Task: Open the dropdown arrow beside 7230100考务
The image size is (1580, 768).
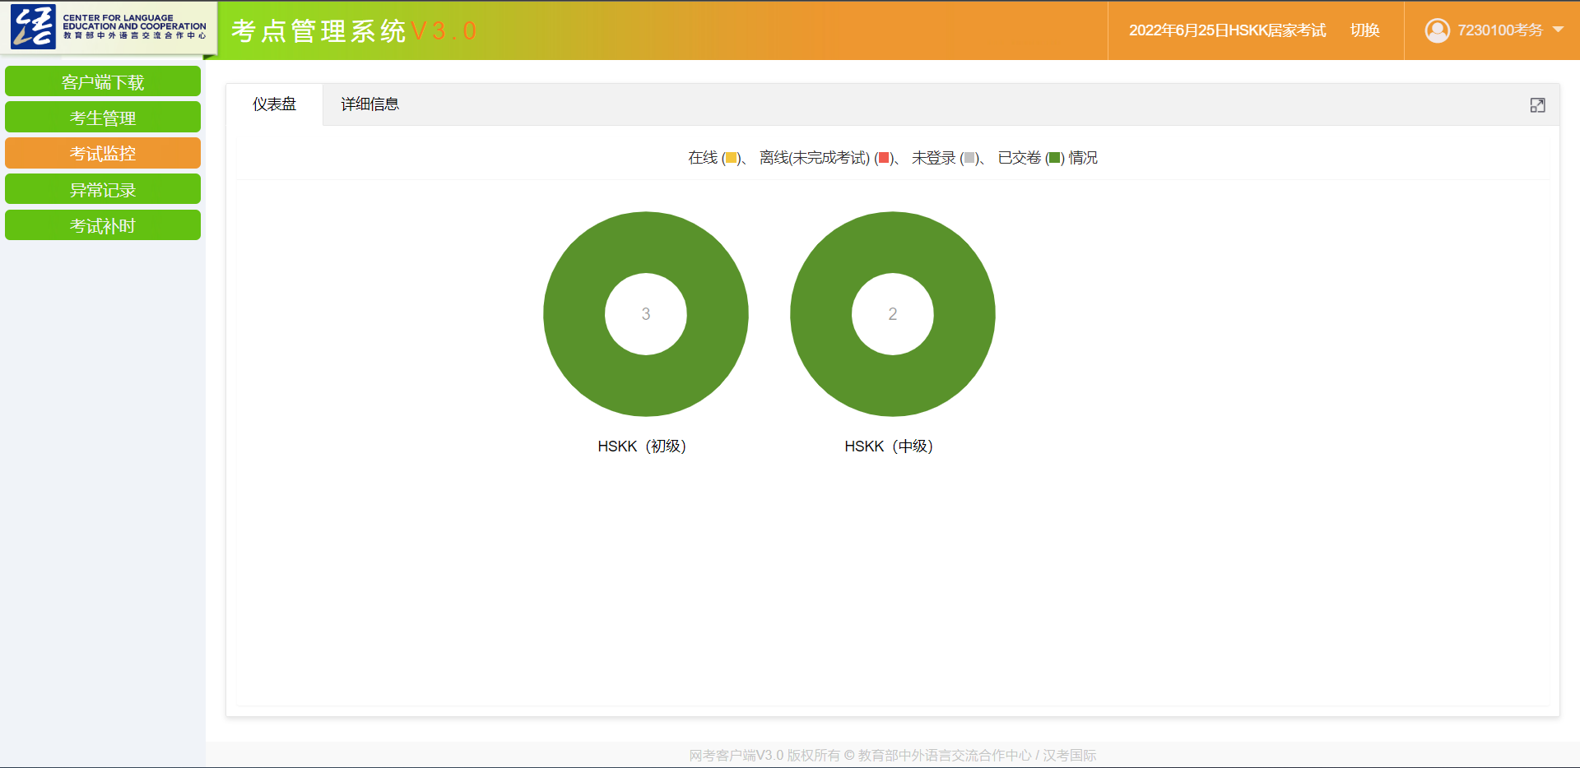Action: 1558,30
